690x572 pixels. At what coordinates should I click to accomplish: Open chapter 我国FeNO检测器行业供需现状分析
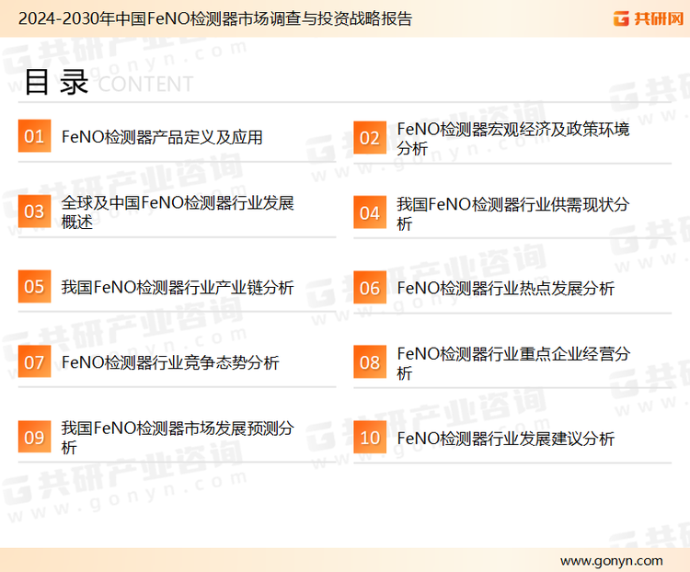tap(513, 213)
